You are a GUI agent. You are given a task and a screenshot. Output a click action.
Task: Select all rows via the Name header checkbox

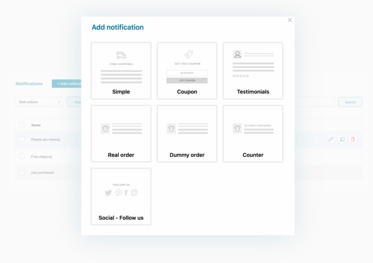pos(22,125)
